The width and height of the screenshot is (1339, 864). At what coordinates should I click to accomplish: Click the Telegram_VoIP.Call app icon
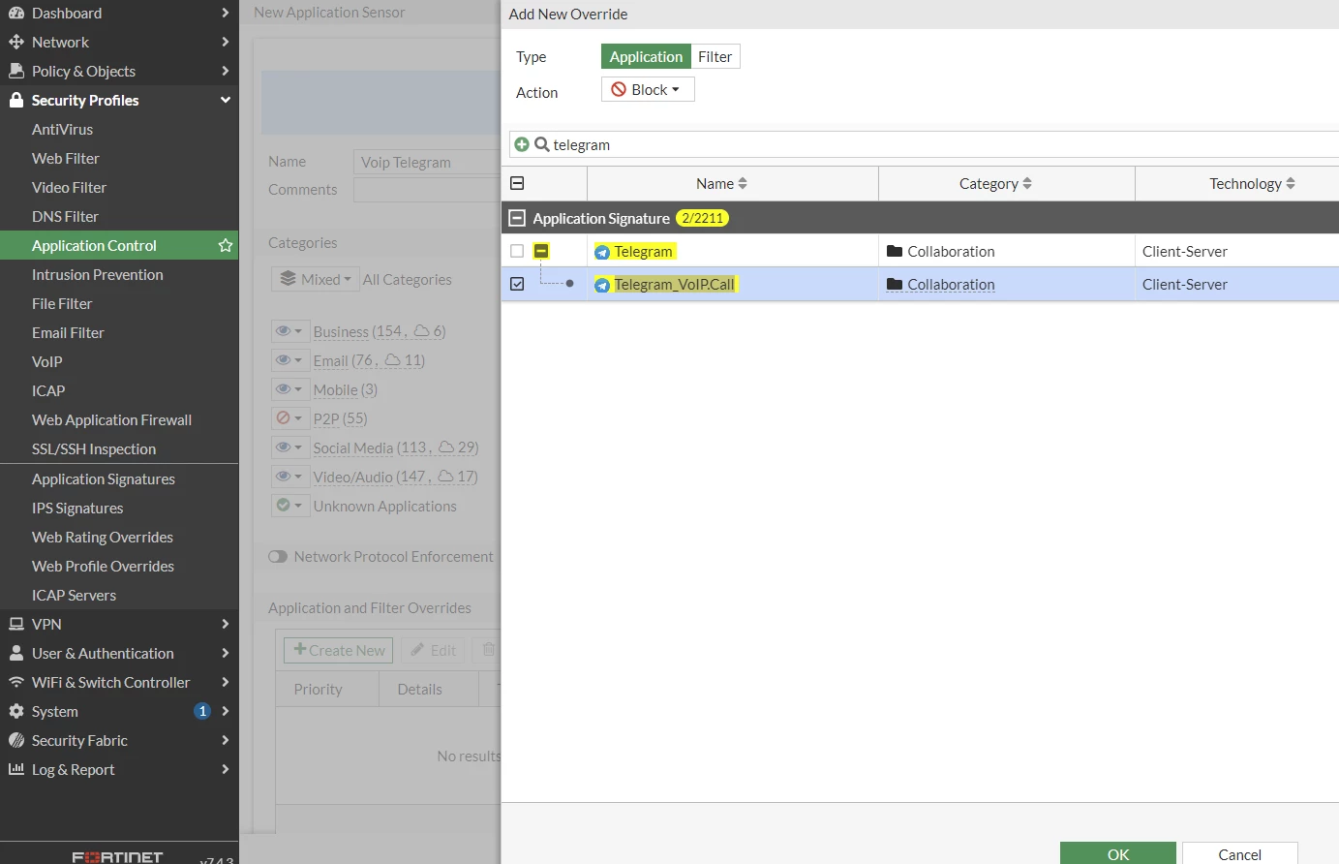pyautogui.click(x=602, y=285)
